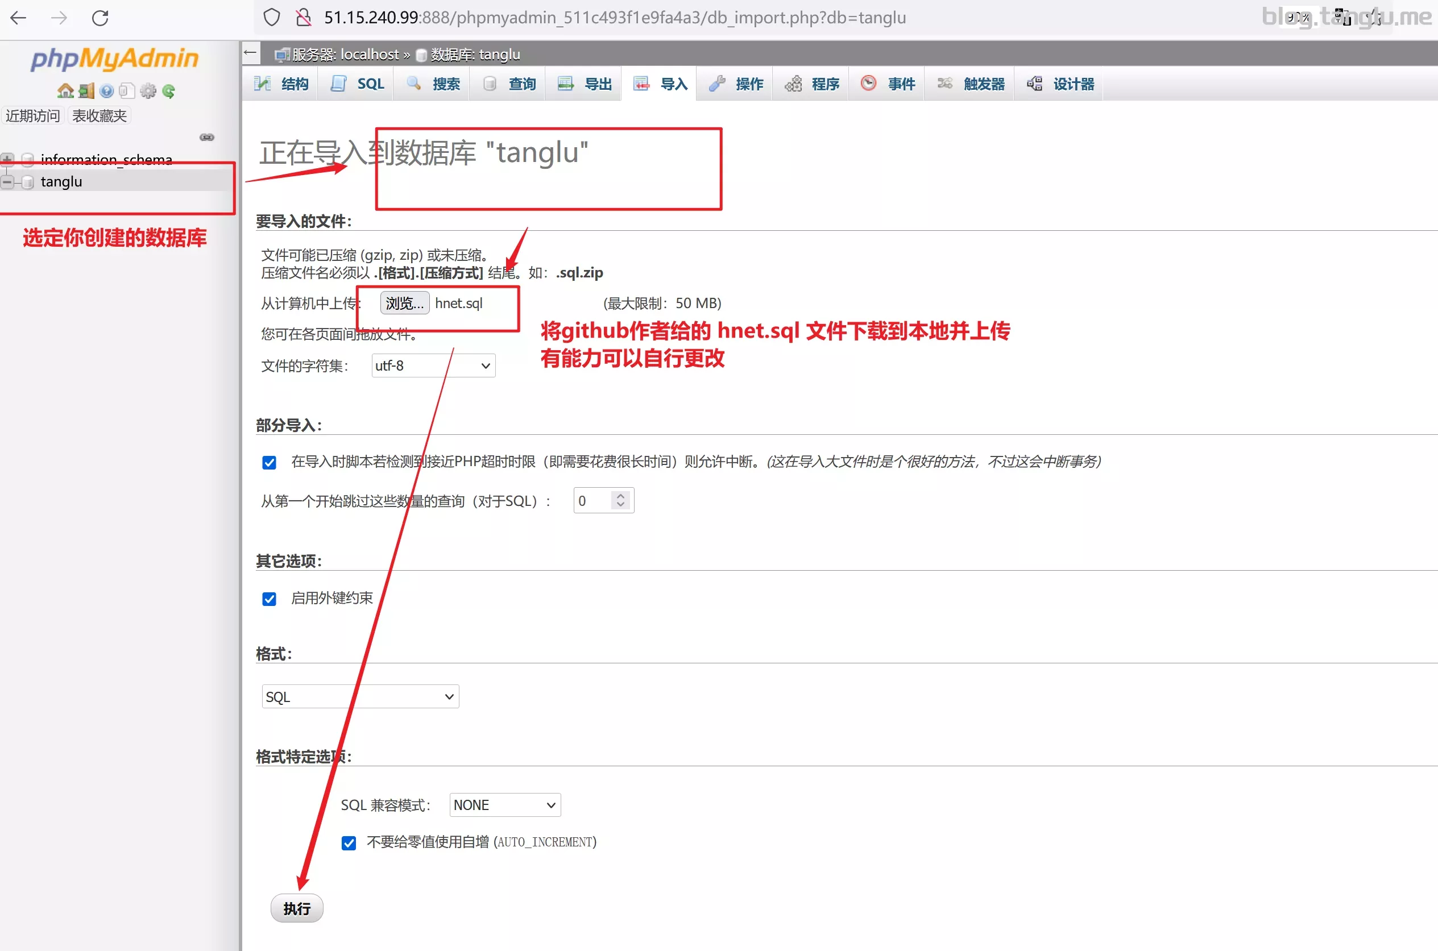Switch to the 导出 export tab
Viewport: 1438px width, 951px height.
585,84
